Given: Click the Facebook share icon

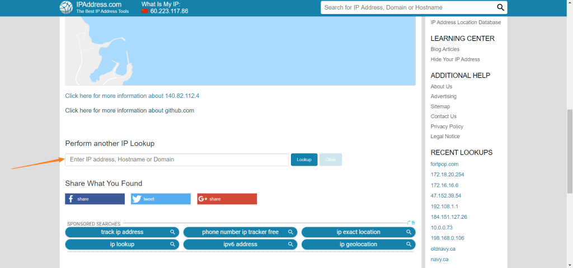Looking at the screenshot, I should (x=71, y=199).
